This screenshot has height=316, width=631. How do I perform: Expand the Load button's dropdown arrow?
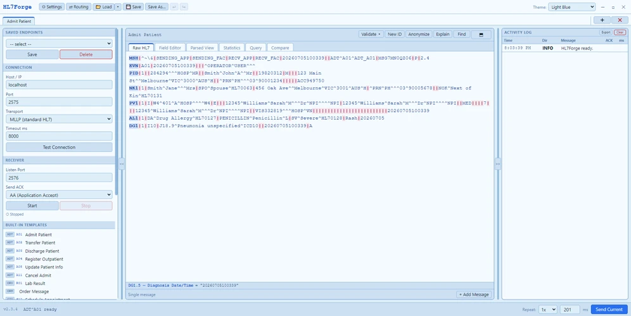coord(117,7)
